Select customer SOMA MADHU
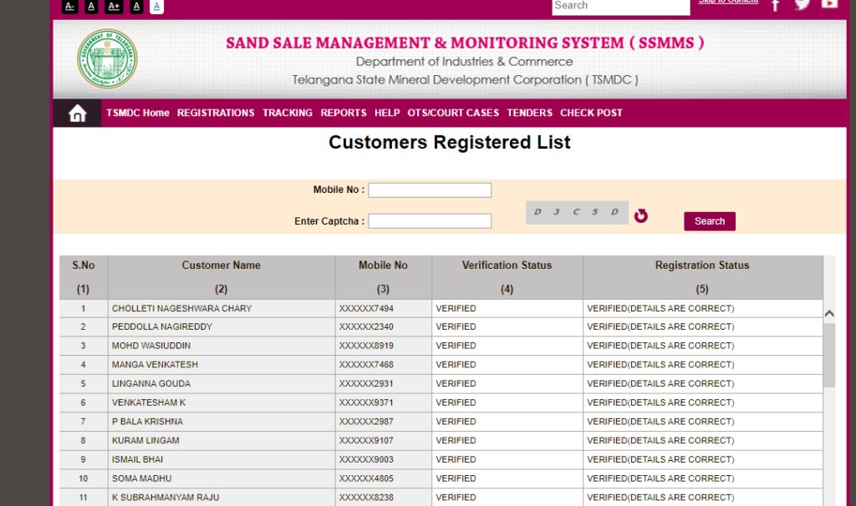The height and width of the screenshot is (506, 856). click(x=141, y=478)
